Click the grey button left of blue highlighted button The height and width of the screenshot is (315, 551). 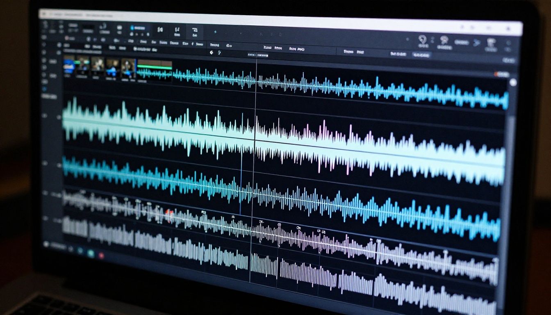pyautogui.click(x=398, y=54)
